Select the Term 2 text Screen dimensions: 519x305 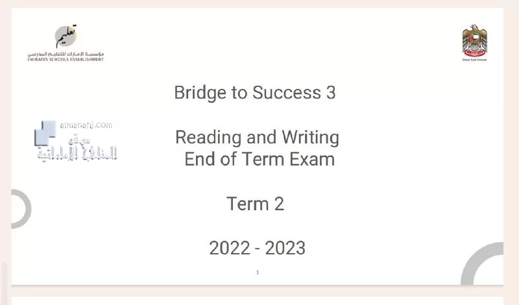[255, 204]
